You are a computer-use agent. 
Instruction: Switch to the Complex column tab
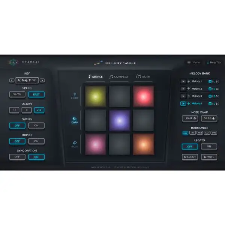coord(118,77)
